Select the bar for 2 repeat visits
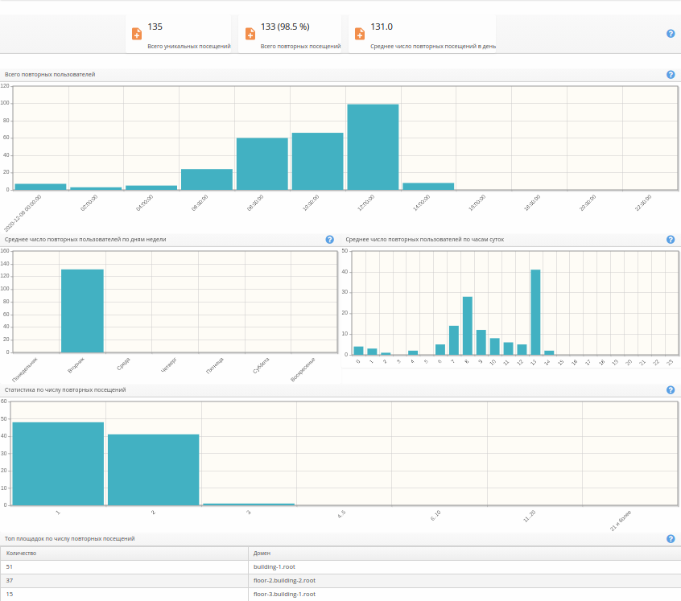The width and height of the screenshot is (681, 601). tap(153, 470)
